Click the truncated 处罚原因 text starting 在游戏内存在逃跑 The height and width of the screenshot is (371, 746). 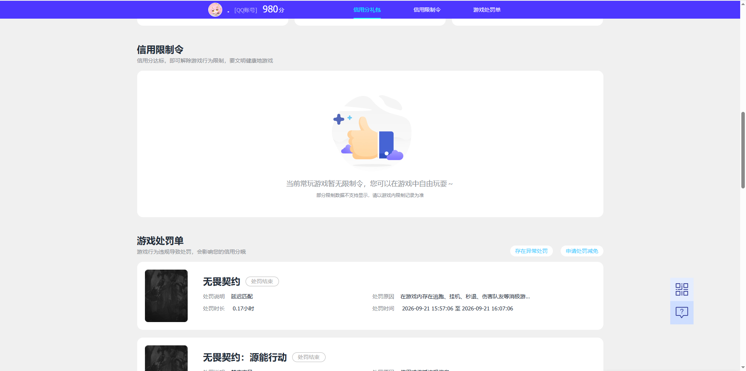[x=465, y=296]
